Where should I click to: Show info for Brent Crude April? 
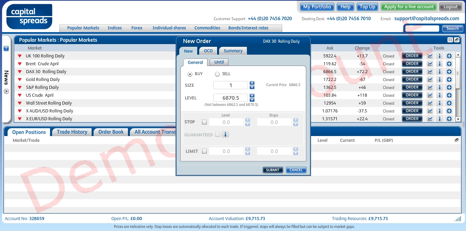click(439, 64)
